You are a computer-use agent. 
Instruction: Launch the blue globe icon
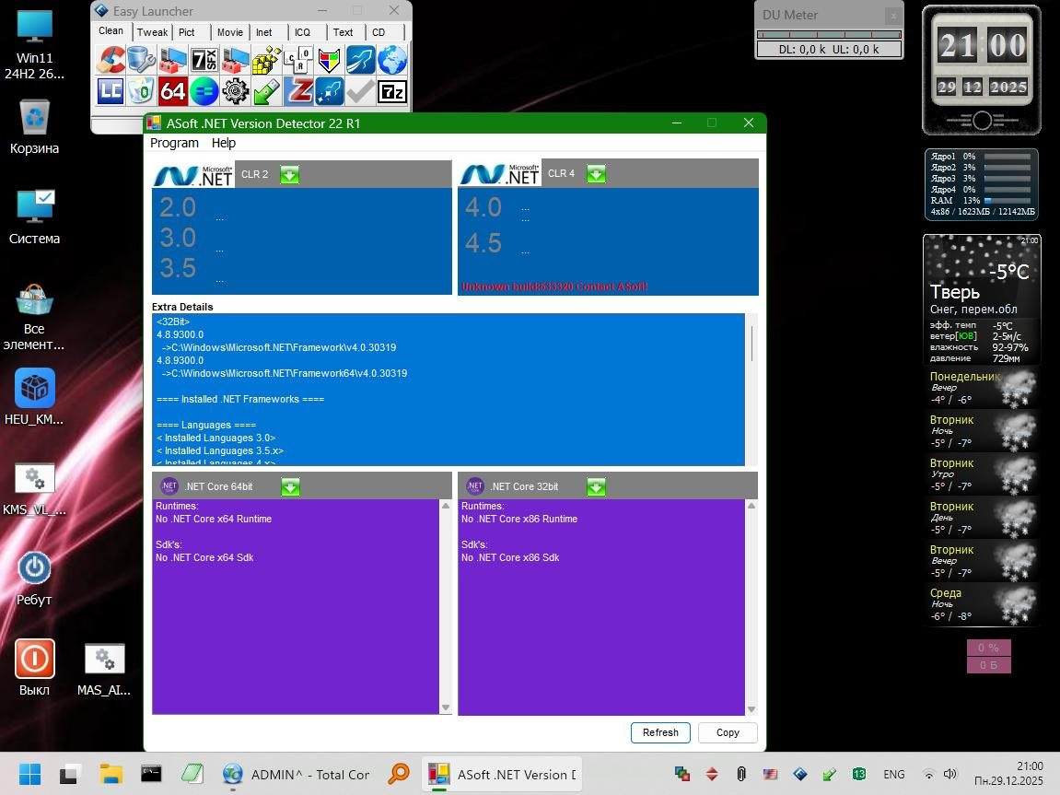tap(392, 60)
